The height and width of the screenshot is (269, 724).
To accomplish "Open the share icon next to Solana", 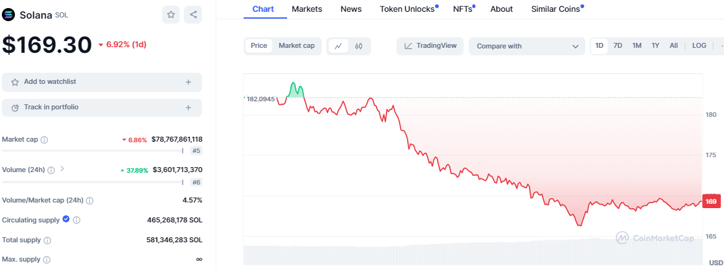I will click(193, 15).
